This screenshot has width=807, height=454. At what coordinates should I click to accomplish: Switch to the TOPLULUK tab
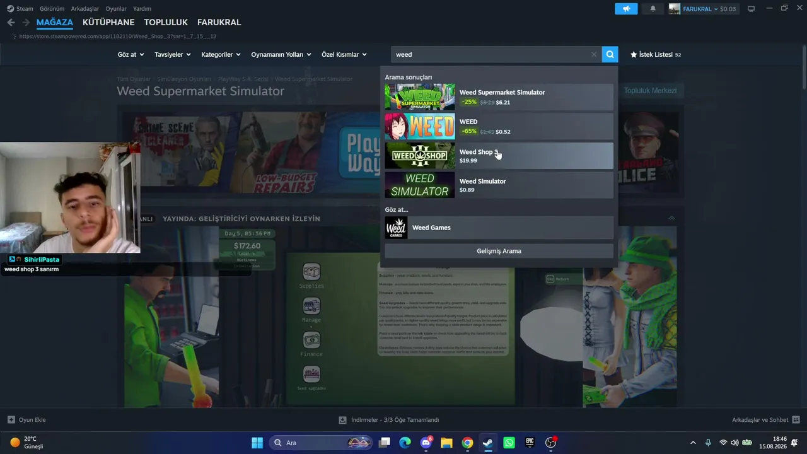166,22
